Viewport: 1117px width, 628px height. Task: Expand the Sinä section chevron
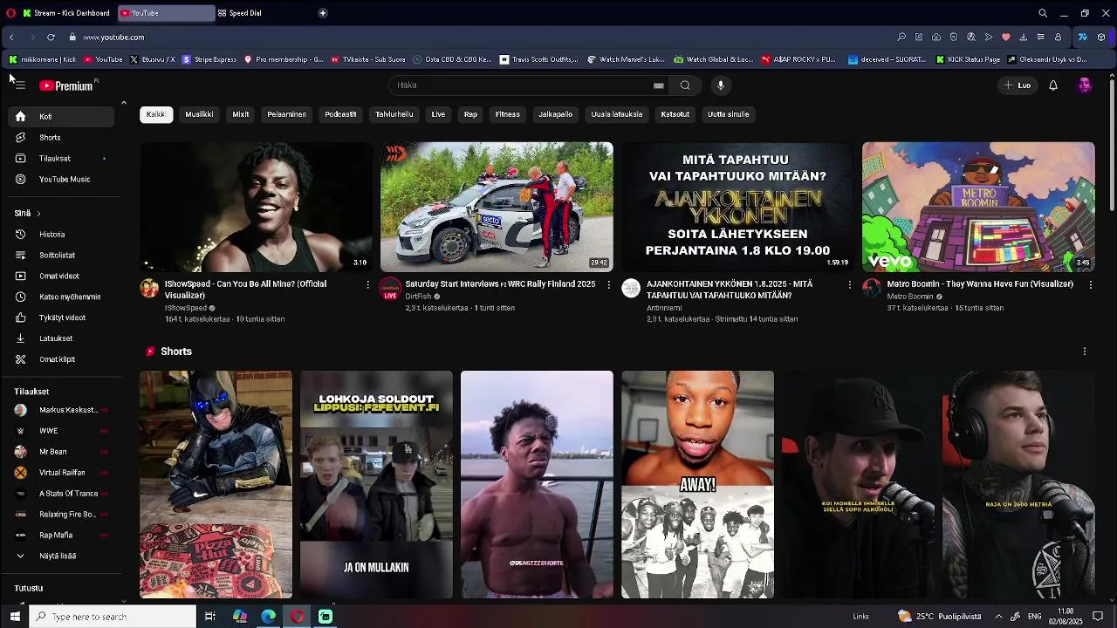click(x=38, y=214)
